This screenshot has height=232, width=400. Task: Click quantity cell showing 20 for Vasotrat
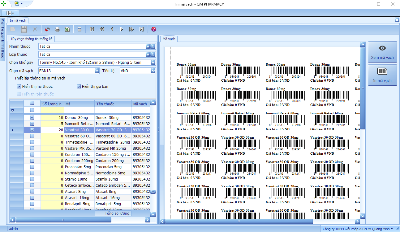tap(52, 130)
